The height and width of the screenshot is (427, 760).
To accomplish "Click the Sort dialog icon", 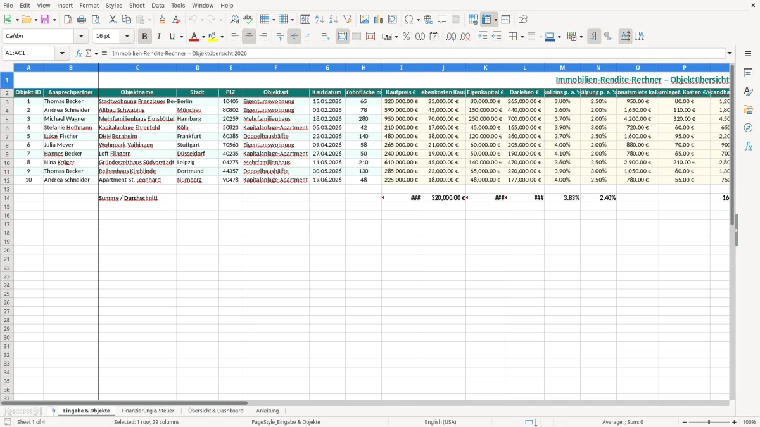I will [305, 20].
